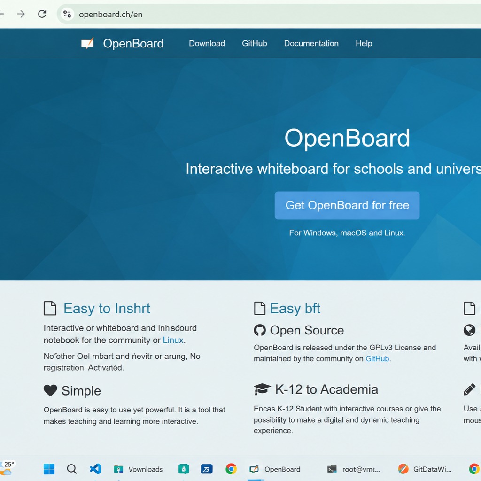Click the GitHub octocat icon by Open Source
Image resolution: width=481 pixels, height=481 pixels.
(x=259, y=330)
